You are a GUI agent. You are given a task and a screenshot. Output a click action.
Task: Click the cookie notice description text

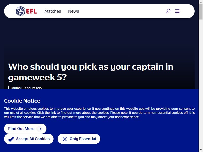coord(99,113)
